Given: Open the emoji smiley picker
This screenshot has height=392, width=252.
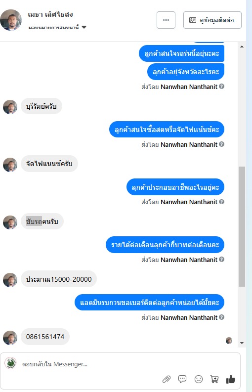Looking at the screenshot, I should (x=199, y=379).
